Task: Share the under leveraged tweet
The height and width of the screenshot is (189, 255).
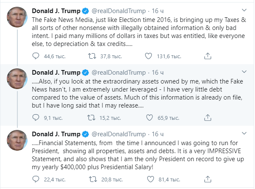Action: (207, 118)
